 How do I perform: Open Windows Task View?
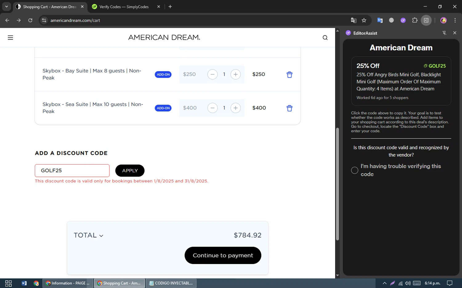coord(9,283)
